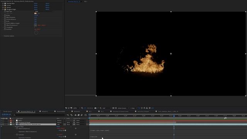The image size is (247, 139).
Task: Open track matte dropdown for Sorceress CU Keyed
Action: coord(69,122)
